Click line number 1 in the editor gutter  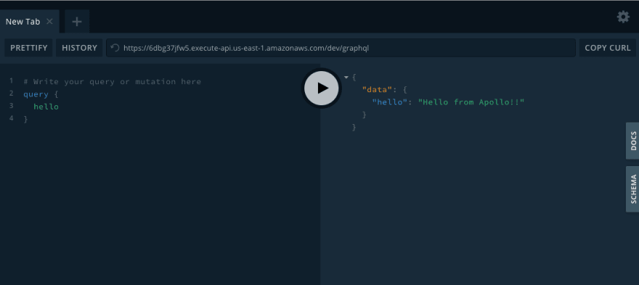[12, 81]
